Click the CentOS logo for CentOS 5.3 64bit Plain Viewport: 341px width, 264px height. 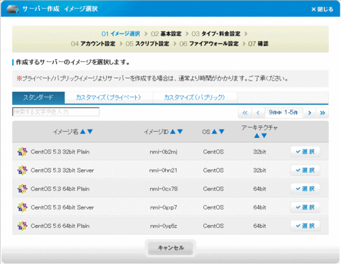click(23, 189)
